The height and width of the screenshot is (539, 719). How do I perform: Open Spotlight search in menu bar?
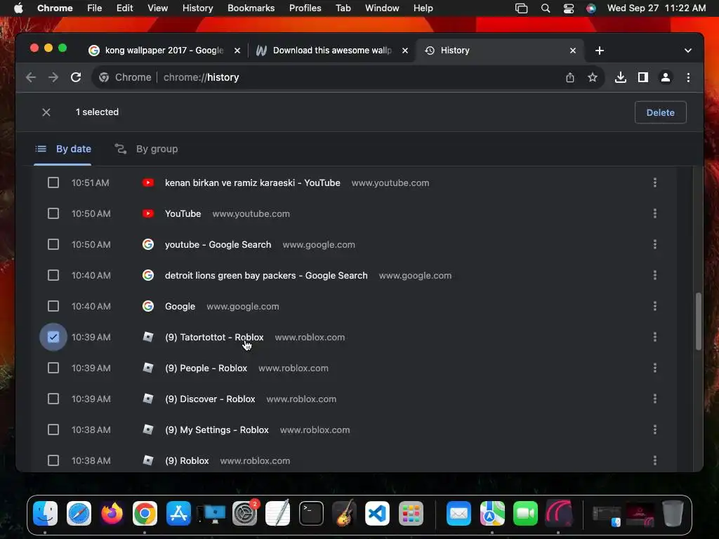pos(545,8)
